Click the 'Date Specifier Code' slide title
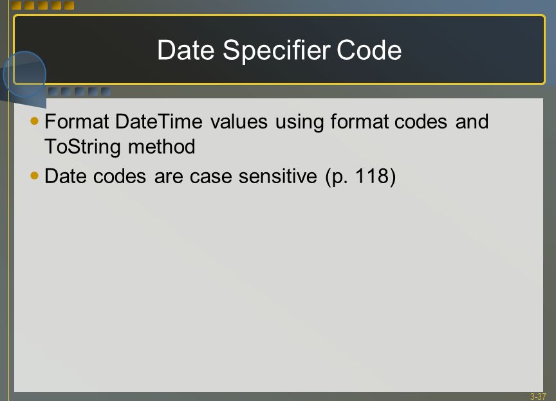 [279, 50]
